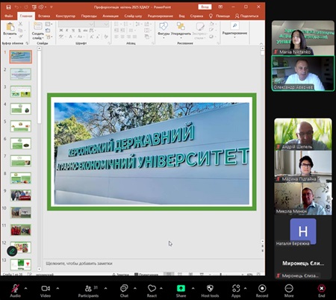The width and height of the screenshot is (336, 300).
Task: Open the Упорядочить arrange menu
Action: [x=181, y=29]
